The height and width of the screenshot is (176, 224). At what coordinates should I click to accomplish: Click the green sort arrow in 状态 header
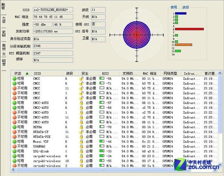tap(27, 73)
